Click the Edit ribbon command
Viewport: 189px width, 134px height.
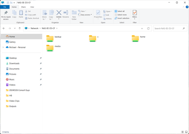pyautogui.click(x=106, y=15)
